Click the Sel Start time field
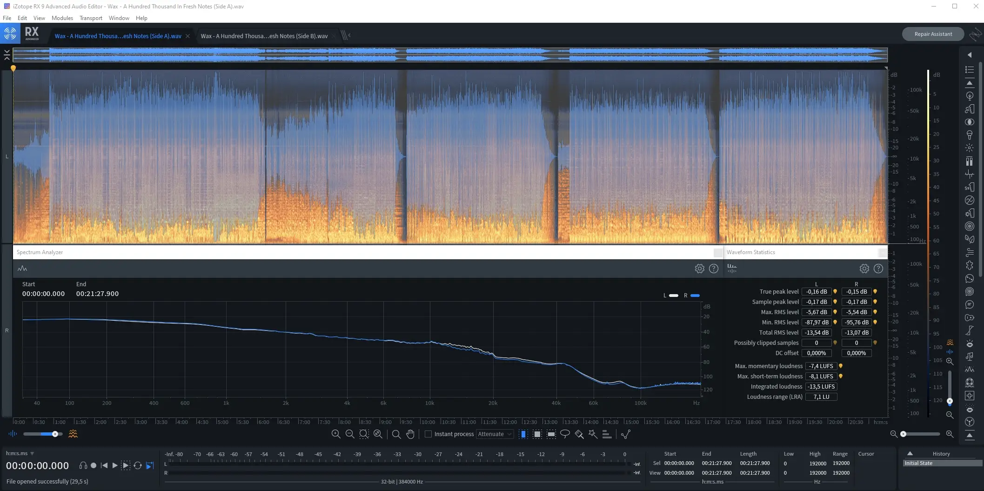This screenshot has height=491, width=984. [x=679, y=463]
